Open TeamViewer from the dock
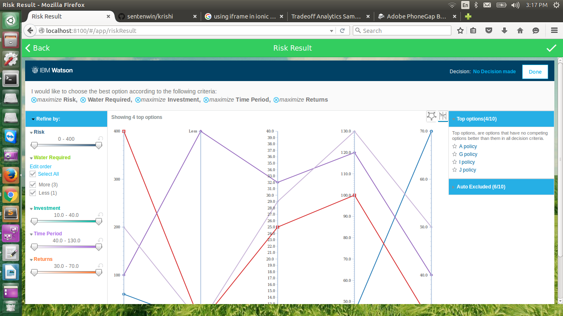Screen dimensions: 563x316 [x=11, y=136]
